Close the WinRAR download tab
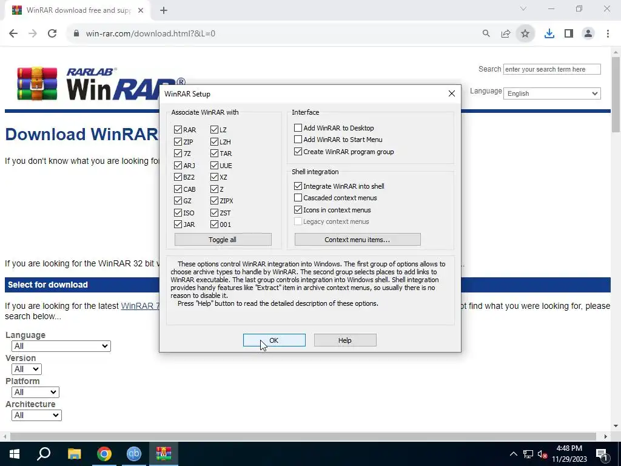The width and height of the screenshot is (621, 466). [141, 10]
